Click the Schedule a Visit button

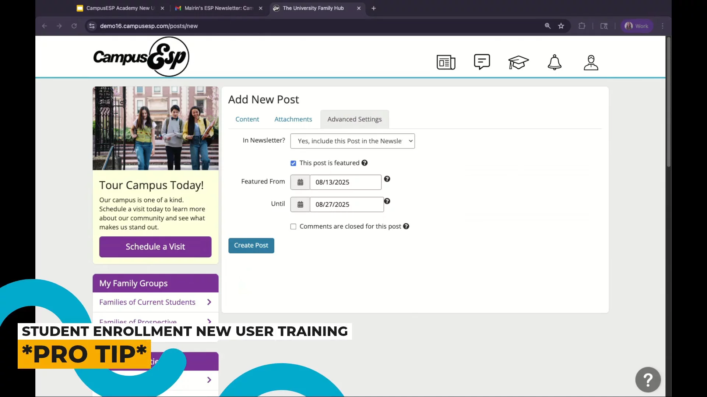tap(155, 247)
